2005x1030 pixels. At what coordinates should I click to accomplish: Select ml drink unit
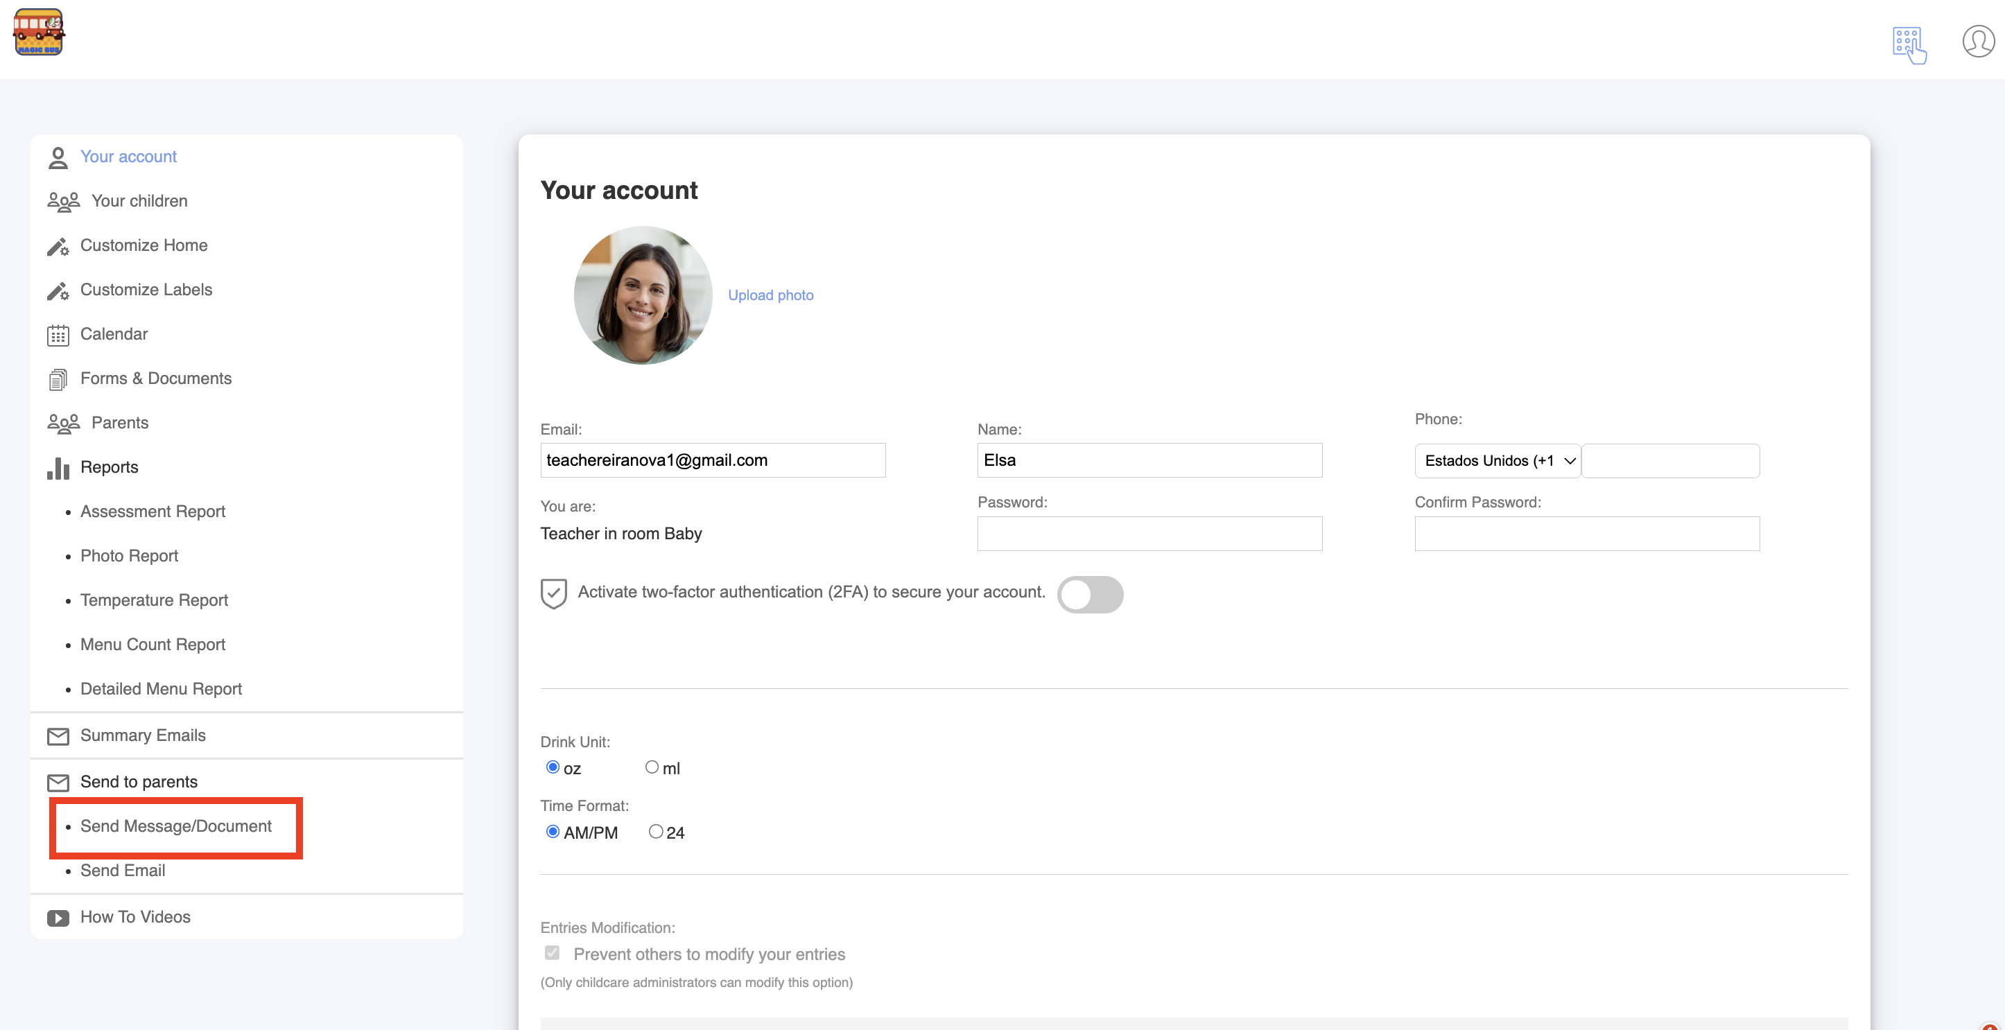652,767
